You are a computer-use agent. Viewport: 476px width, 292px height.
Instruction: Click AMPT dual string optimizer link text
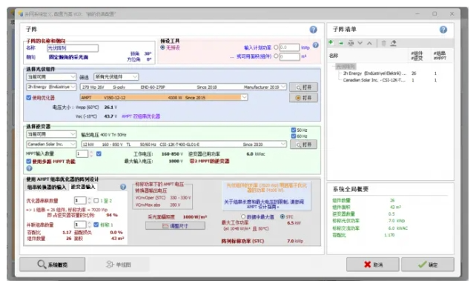point(141,116)
